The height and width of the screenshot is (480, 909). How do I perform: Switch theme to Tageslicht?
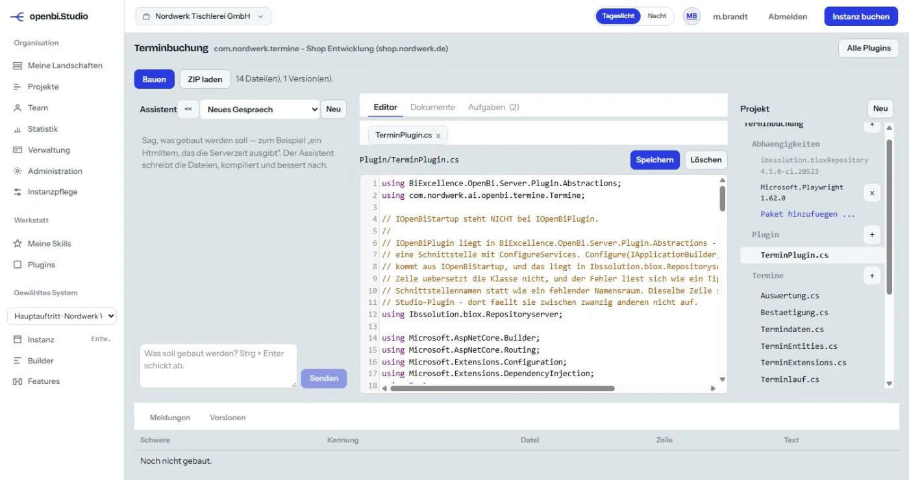[618, 16]
